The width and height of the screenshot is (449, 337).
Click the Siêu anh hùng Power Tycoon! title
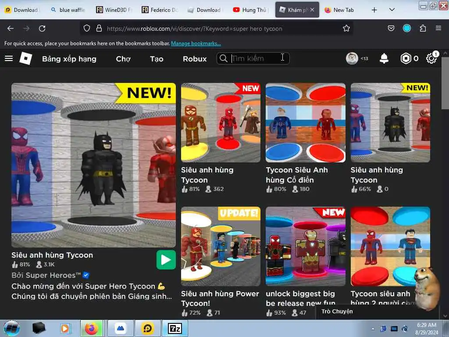coord(220,298)
